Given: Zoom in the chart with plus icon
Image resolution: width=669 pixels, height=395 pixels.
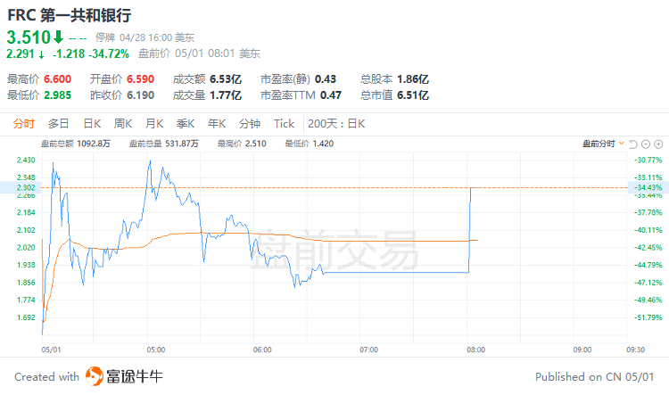Looking at the screenshot, I should point(658,144).
